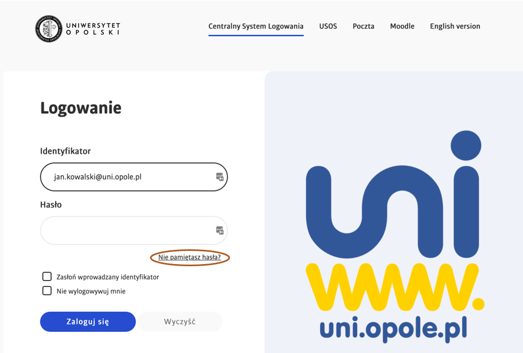
Task: Go to Poczta in the navigation
Action: pyautogui.click(x=364, y=26)
